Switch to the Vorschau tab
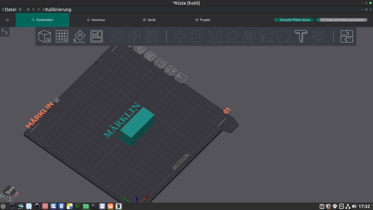373x210 pixels. point(96,20)
